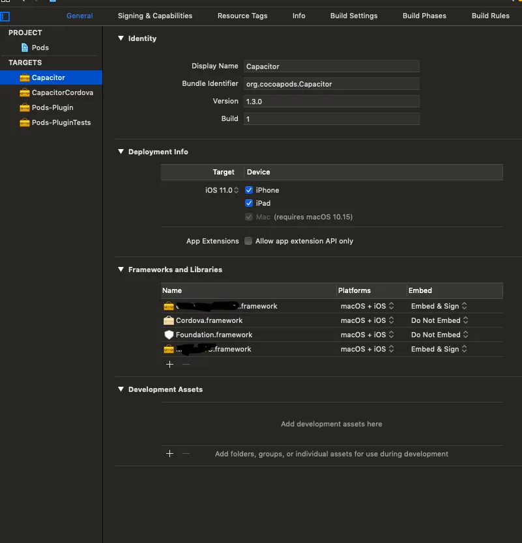Switch to the General tab
Viewport: 522px width, 543px height.
80,16
